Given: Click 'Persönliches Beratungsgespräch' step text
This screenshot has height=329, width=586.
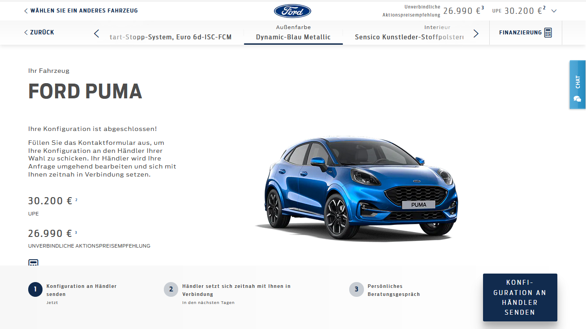Looking at the screenshot, I should pyautogui.click(x=394, y=290).
